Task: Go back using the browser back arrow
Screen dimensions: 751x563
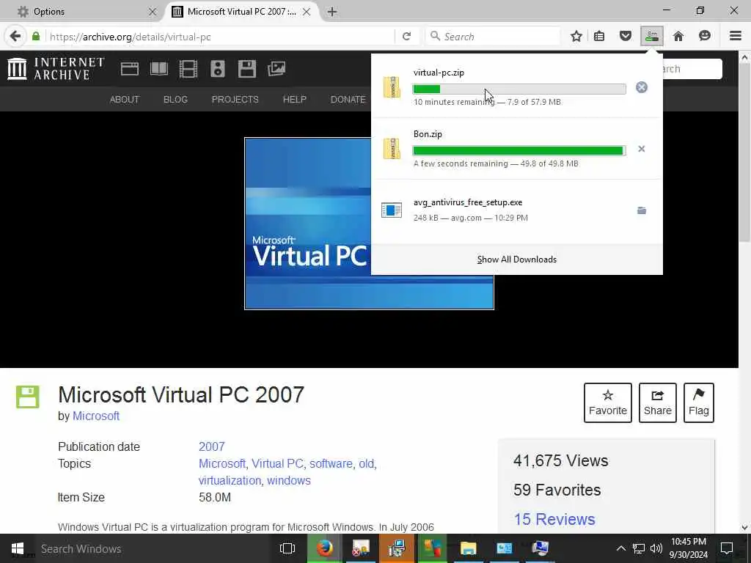Action: click(15, 37)
